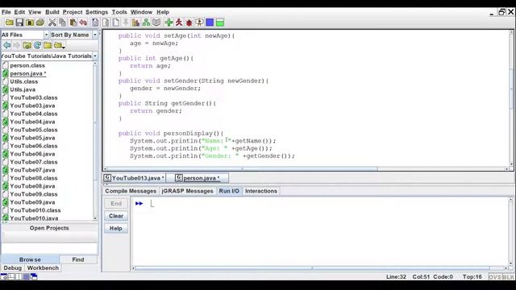Image resolution: width=516 pixels, height=290 pixels.
Task: Open the documentation book icon
Action: [156, 23]
